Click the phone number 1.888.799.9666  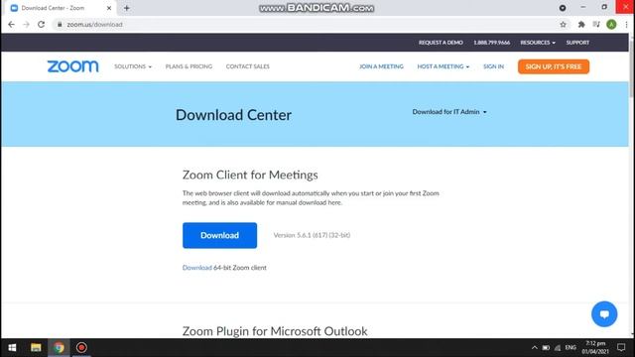[492, 43]
